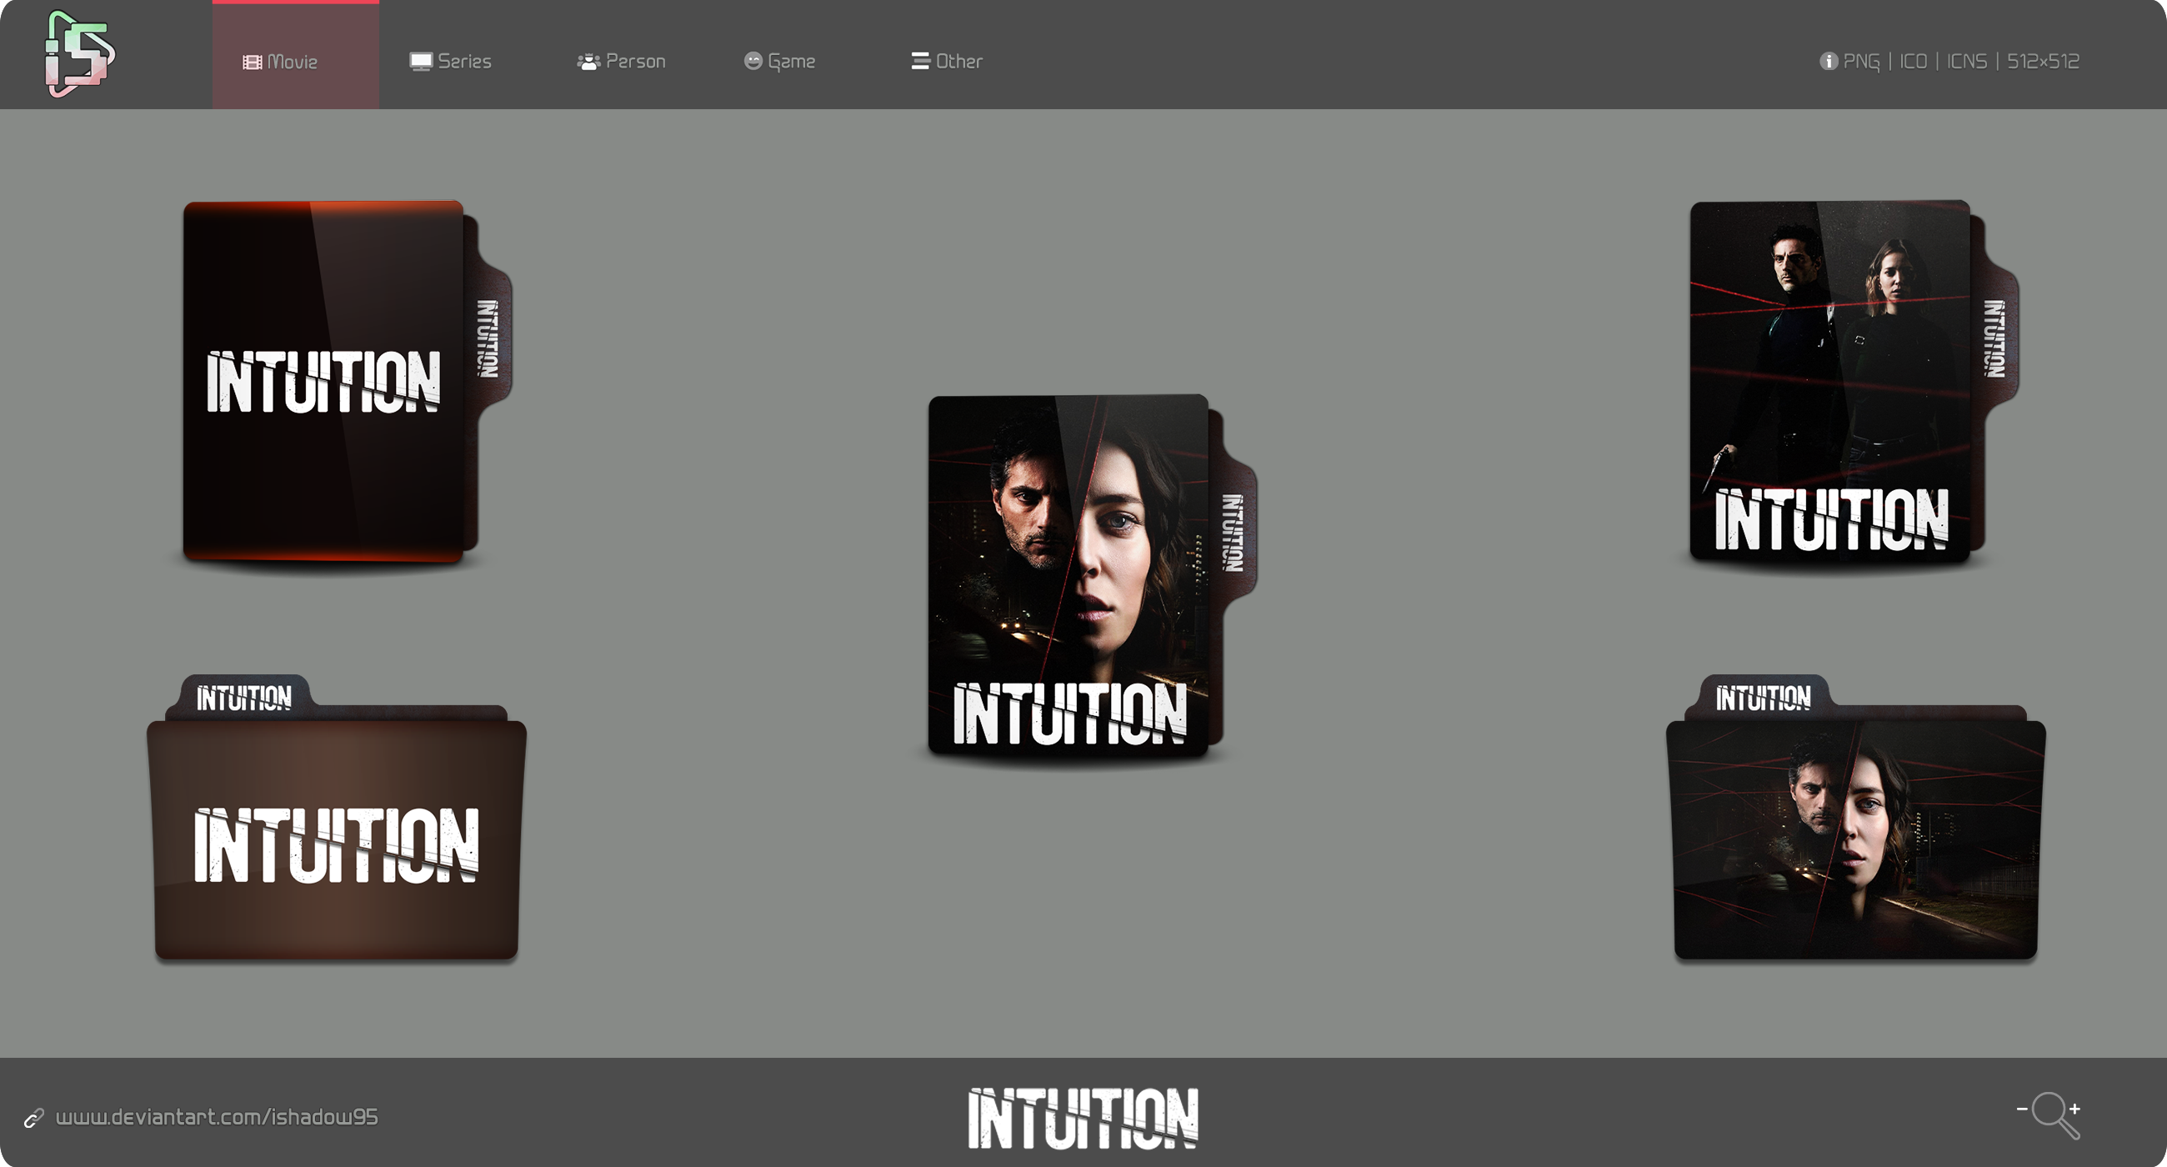Click the monitor icon beside Series
This screenshot has height=1167, width=2167.
pos(421,62)
